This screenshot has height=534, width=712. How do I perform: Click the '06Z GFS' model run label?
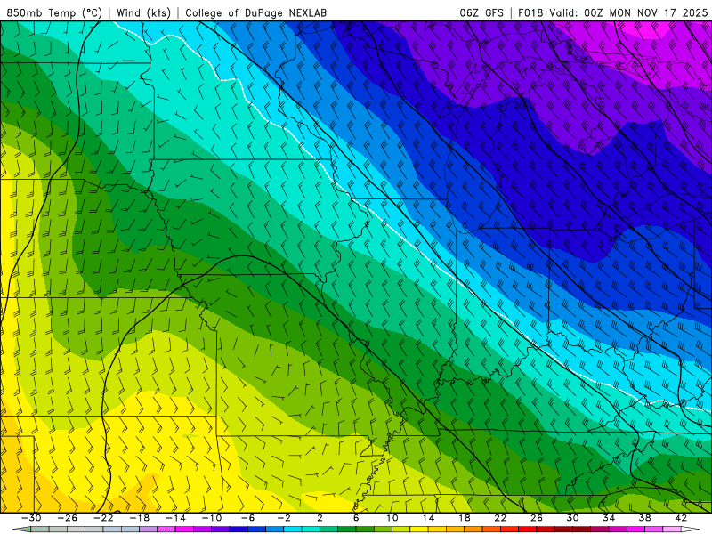[481, 12]
